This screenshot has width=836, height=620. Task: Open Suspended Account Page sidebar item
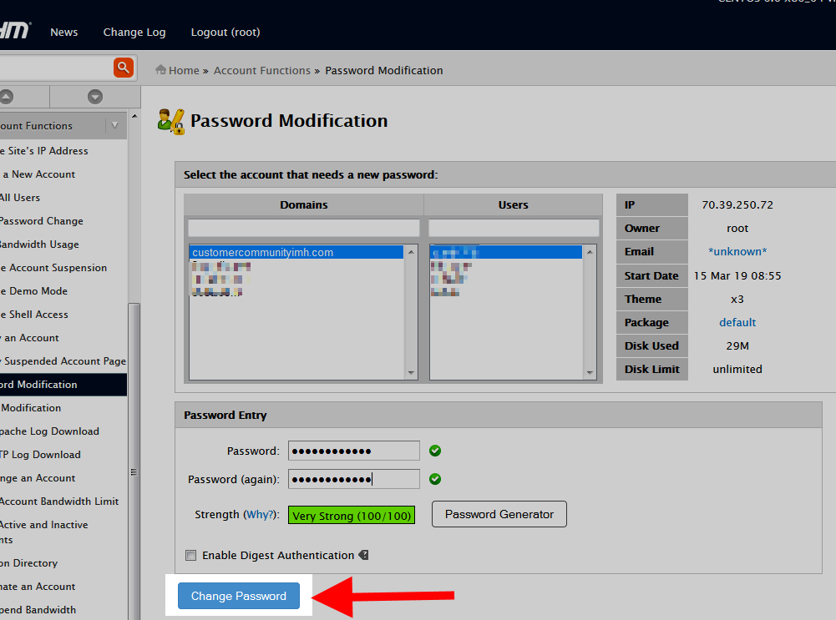click(x=63, y=361)
